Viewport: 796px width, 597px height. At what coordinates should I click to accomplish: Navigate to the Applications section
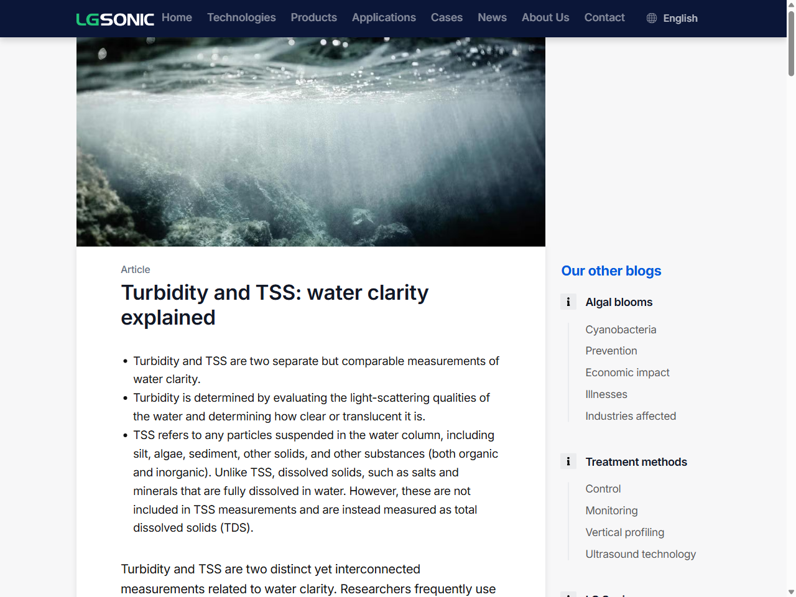[384, 17]
